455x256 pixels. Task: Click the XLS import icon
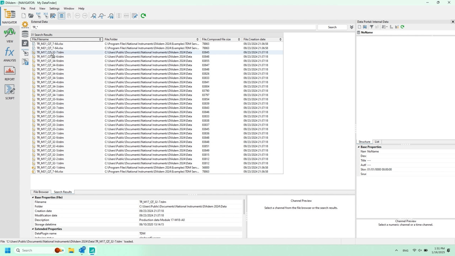[x=45, y=16]
